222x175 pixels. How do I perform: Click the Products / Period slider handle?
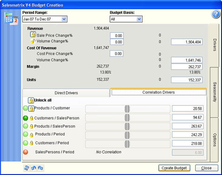(127, 134)
